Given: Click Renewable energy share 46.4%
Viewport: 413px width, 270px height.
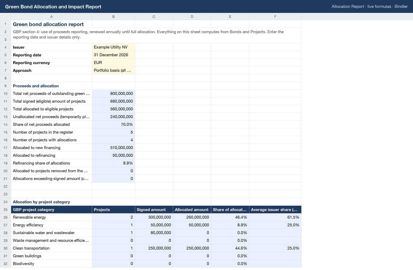Looking at the screenshot, I should tap(230, 217).
